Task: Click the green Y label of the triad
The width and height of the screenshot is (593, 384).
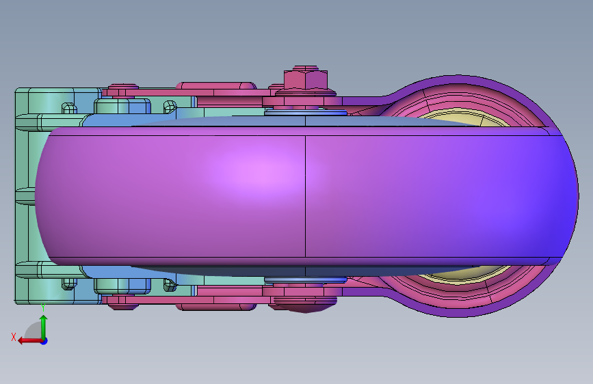Action: click(x=43, y=307)
